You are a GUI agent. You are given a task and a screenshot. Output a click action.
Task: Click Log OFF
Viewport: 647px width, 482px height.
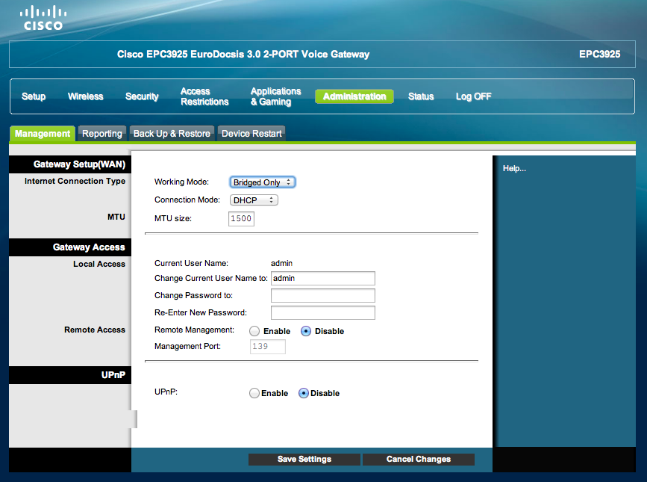473,96
